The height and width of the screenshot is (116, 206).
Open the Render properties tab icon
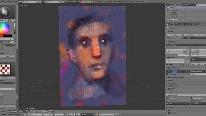pyautogui.click(x=172, y=24)
